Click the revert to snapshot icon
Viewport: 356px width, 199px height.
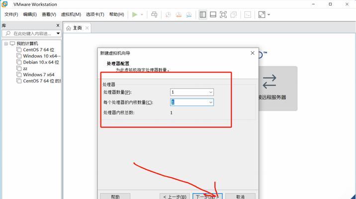click(178, 15)
